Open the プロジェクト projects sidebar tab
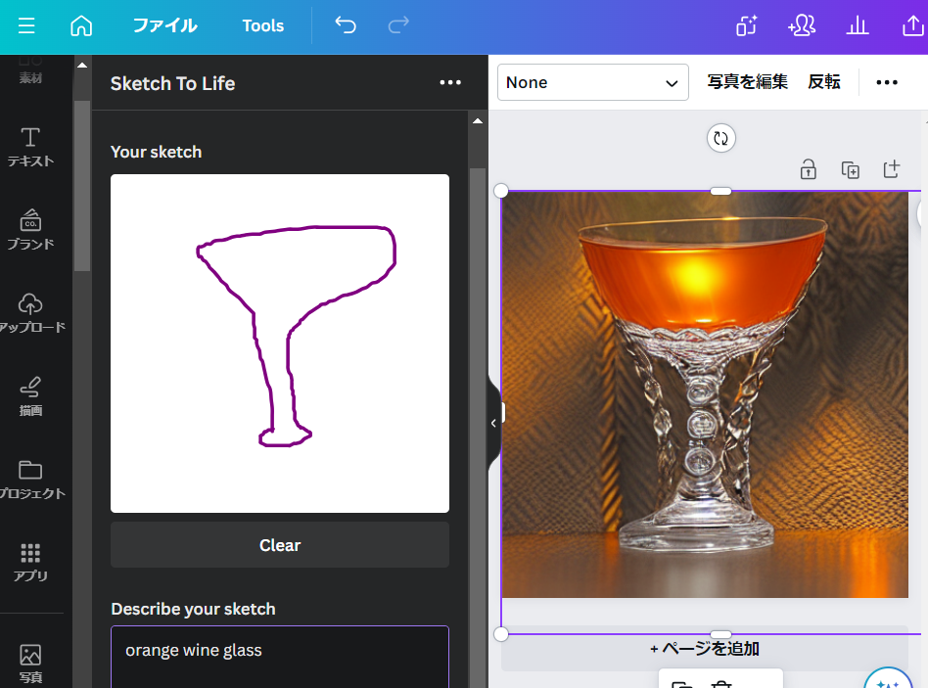Viewport: 928px width, 688px height. pos(30,480)
